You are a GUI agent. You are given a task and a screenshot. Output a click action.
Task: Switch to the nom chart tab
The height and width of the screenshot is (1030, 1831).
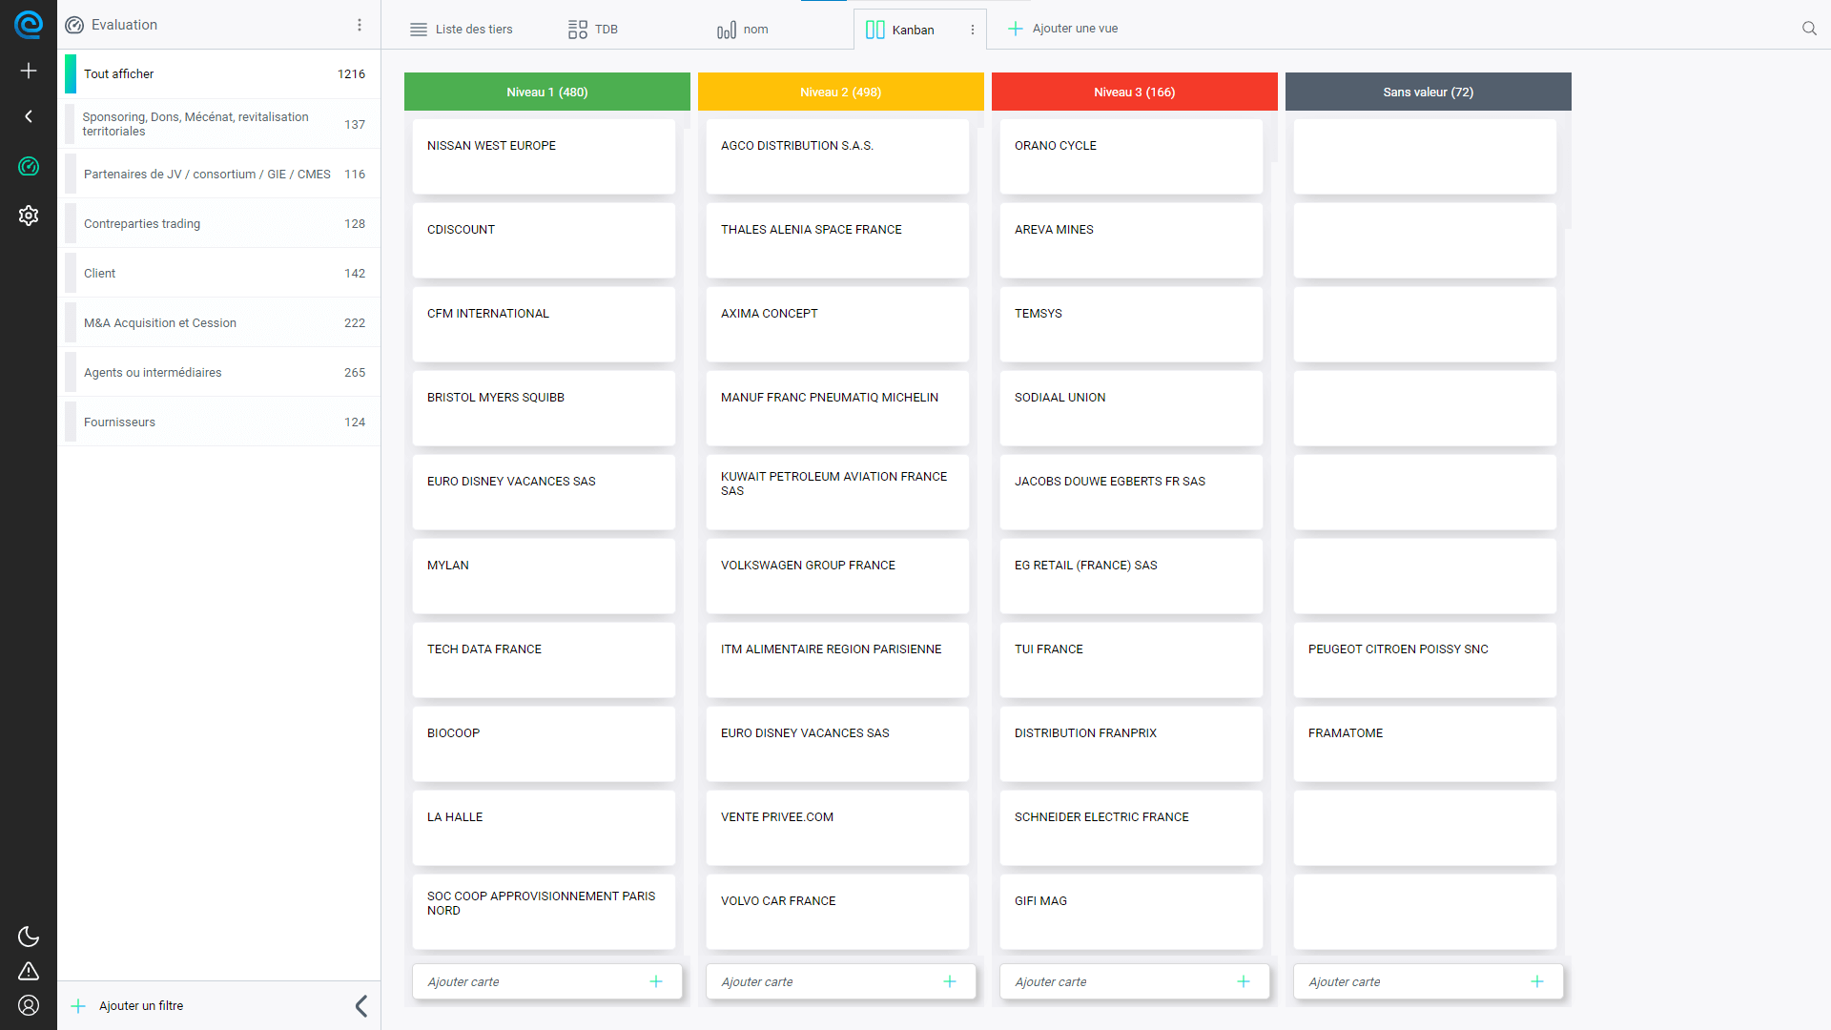pos(742,30)
